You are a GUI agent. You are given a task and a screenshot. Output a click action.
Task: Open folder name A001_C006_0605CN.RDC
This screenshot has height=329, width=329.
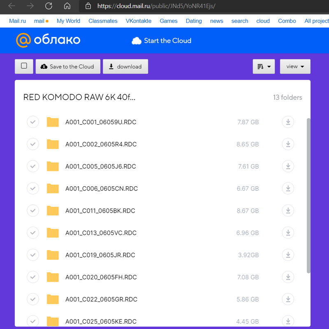click(101, 188)
